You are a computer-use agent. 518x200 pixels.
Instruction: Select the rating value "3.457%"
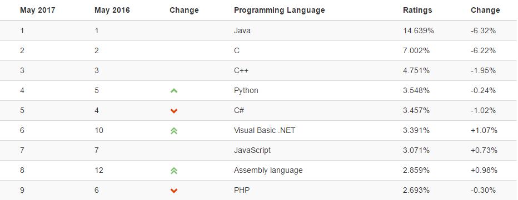[416, 110]
